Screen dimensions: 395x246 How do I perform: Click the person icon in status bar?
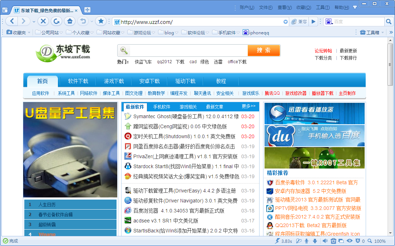click(306, 241)
